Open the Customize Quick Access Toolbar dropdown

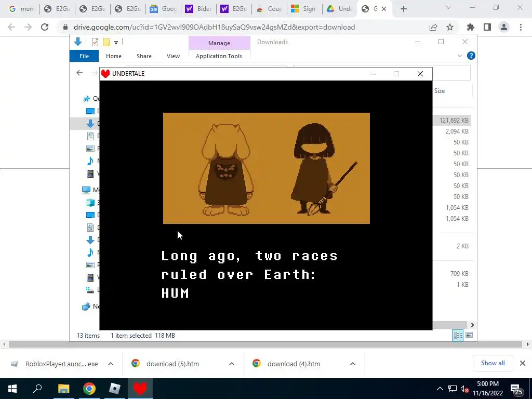(116, 43)
